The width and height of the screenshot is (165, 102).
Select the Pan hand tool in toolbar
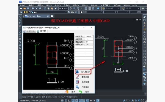pos(71,9)
